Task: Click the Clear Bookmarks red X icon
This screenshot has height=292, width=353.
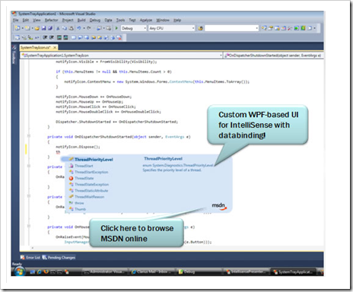Action: (x=119, y=37)
